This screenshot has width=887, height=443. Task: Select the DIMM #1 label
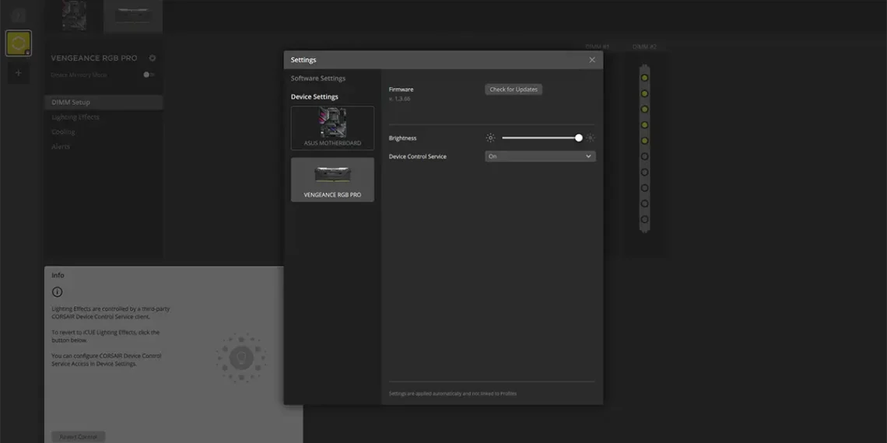(598, 47)
